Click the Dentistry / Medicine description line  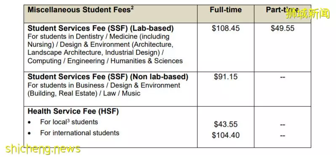[99, 37]
